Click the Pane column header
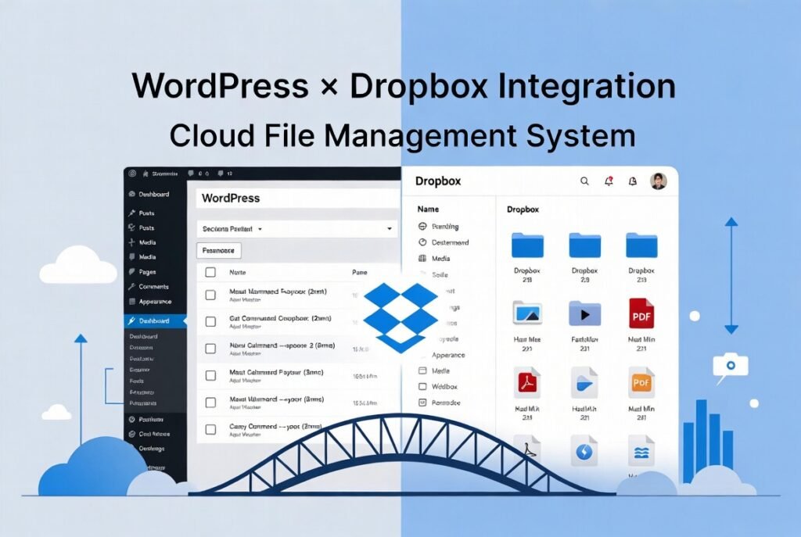 (x=359, y=272)
